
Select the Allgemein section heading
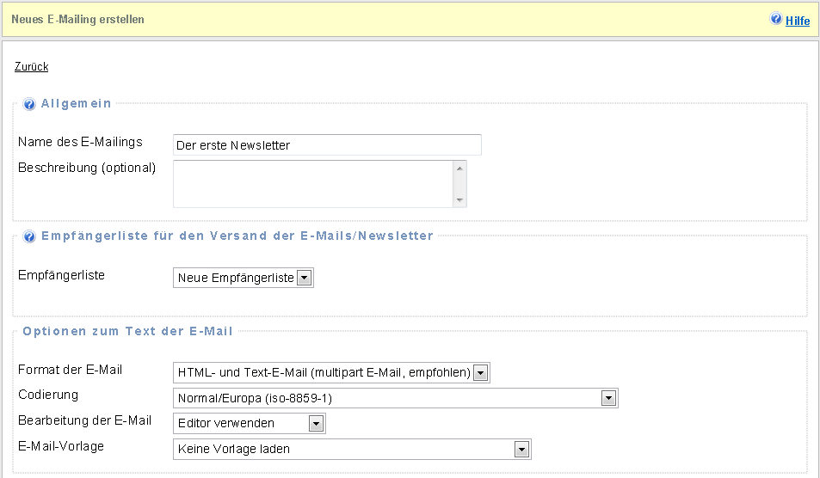coord(76,103)
